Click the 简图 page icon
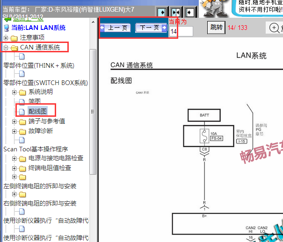The height and width of the screenshot is (242, 283). (22, 102)
